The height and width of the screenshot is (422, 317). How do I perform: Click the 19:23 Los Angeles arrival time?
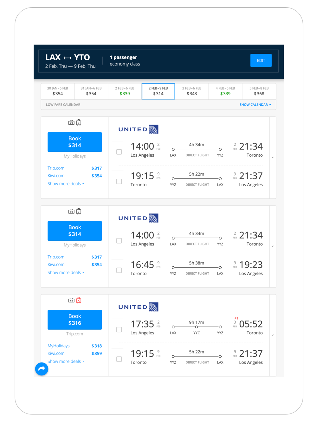coord(251,265)
